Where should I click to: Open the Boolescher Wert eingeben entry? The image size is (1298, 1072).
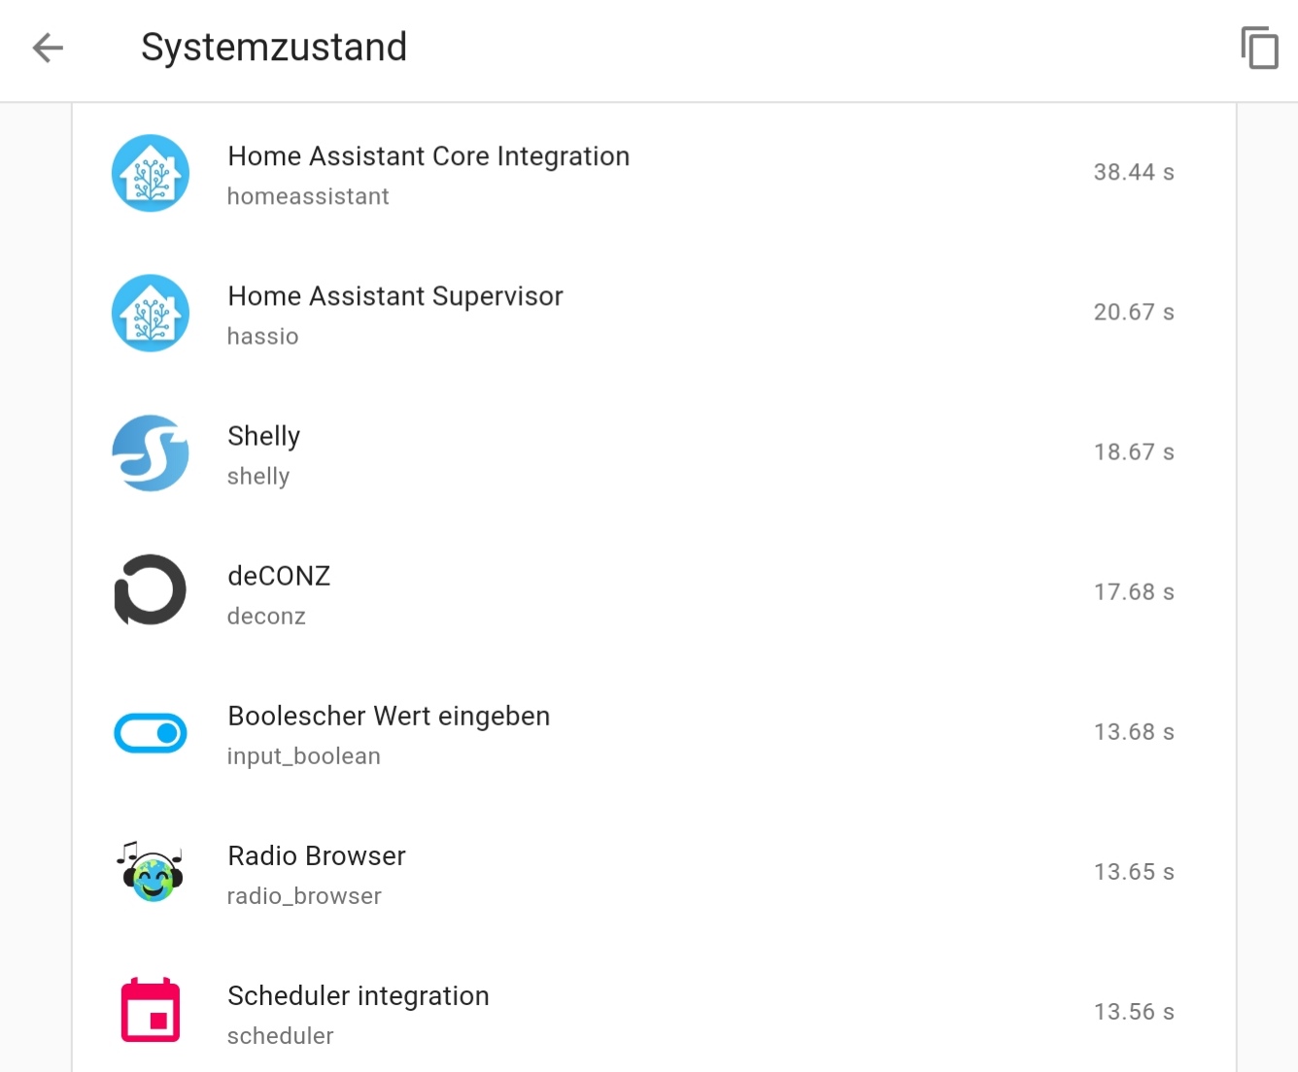[389, 716]
